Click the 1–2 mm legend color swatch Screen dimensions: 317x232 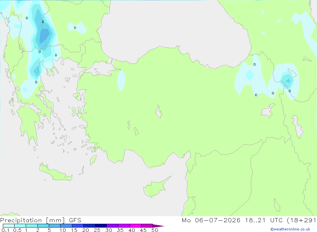pos(32,226)
